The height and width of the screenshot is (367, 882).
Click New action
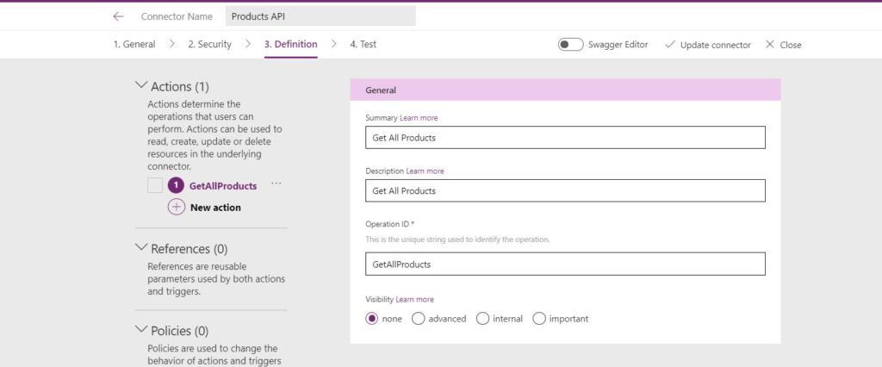click(215, 208)
